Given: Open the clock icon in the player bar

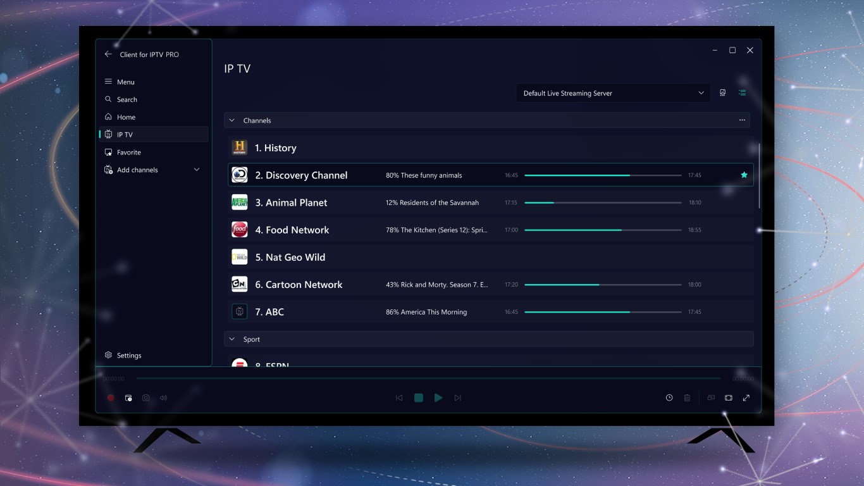Looking at the screenshot, I should point(669,398).
